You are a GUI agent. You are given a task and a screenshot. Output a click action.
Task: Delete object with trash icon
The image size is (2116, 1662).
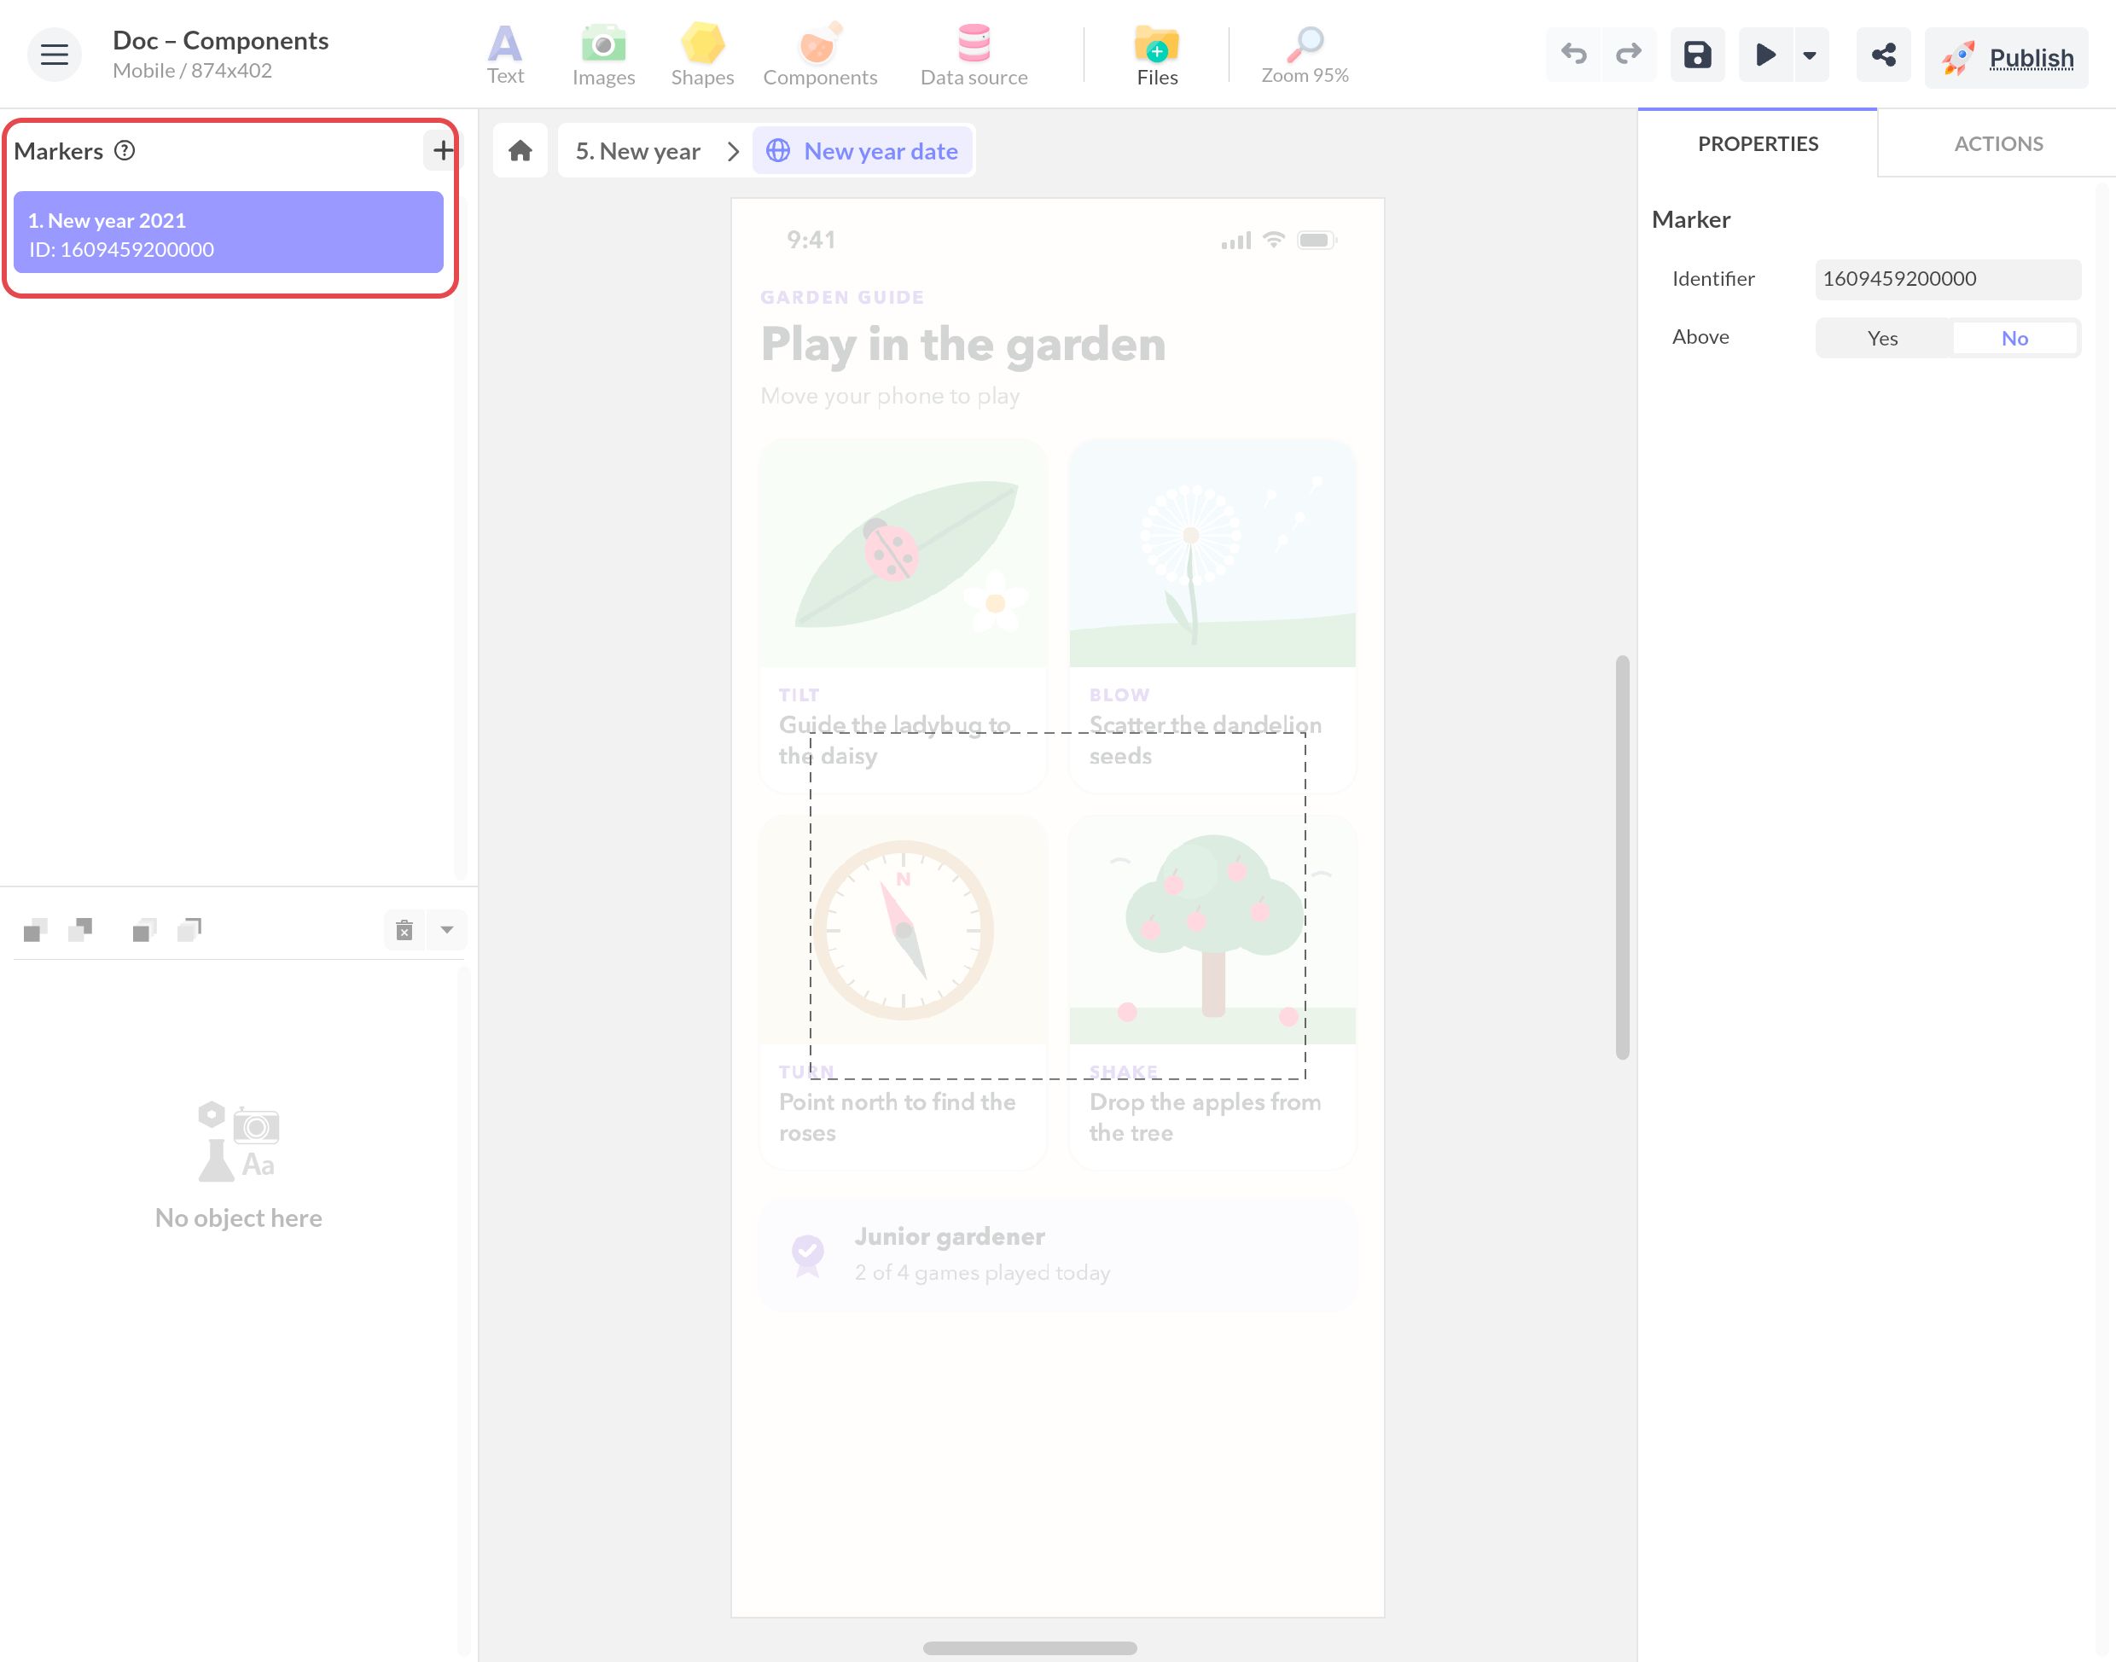pos(404,930)
